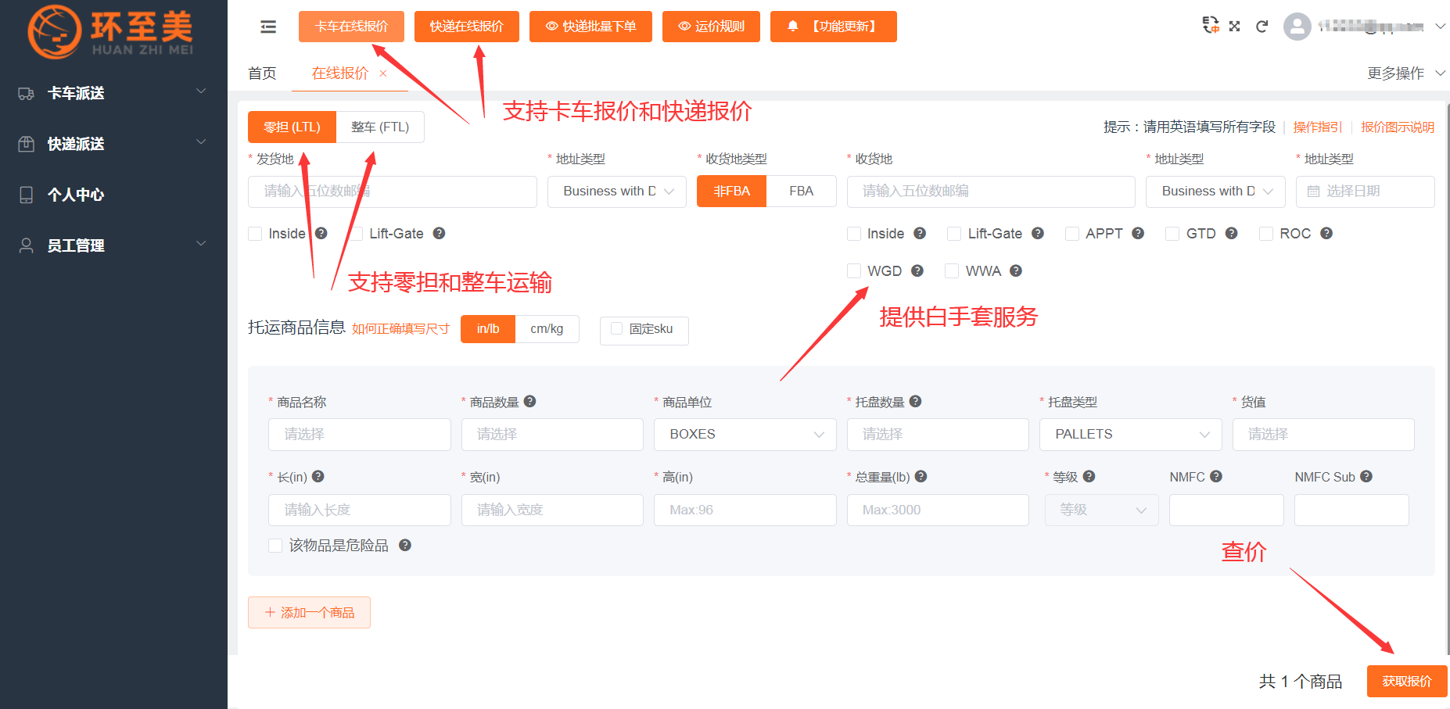Toggle the language switch to Chinese
This screenshot has width=1450, height=709.
click(1210, 26)
